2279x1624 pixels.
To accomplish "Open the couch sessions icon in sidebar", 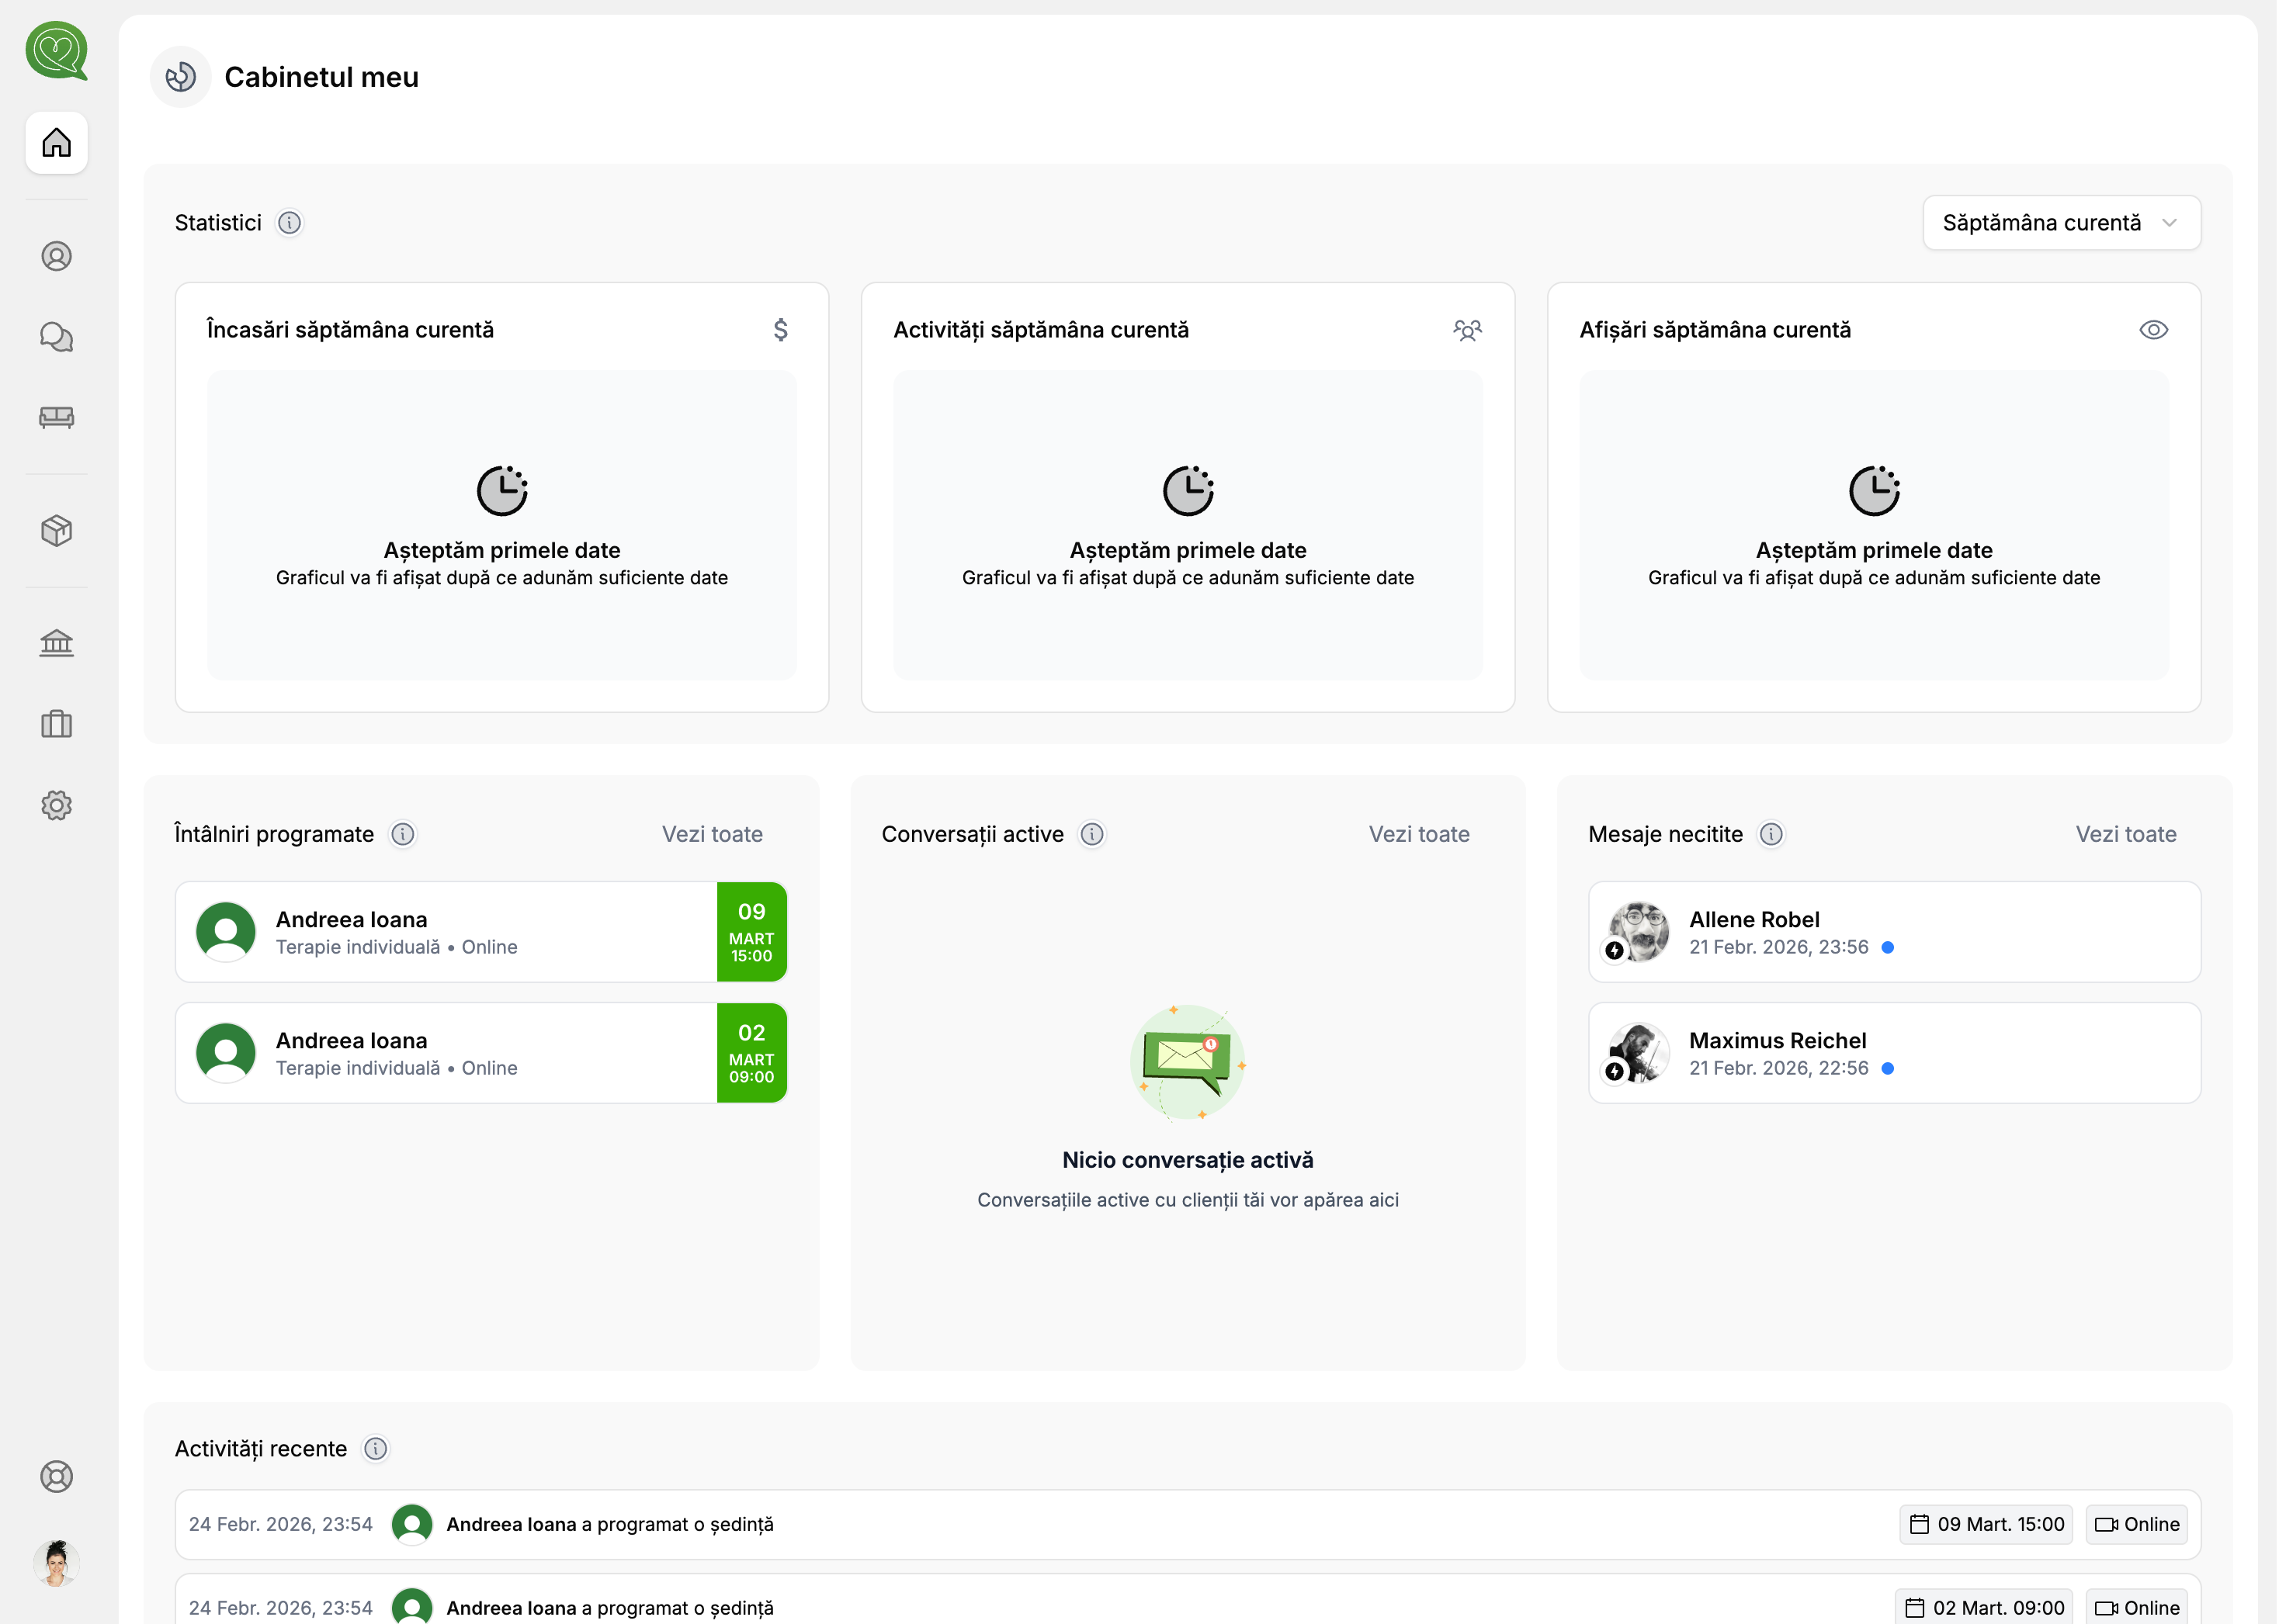I will pyautogui.click(x=56, y=417).
